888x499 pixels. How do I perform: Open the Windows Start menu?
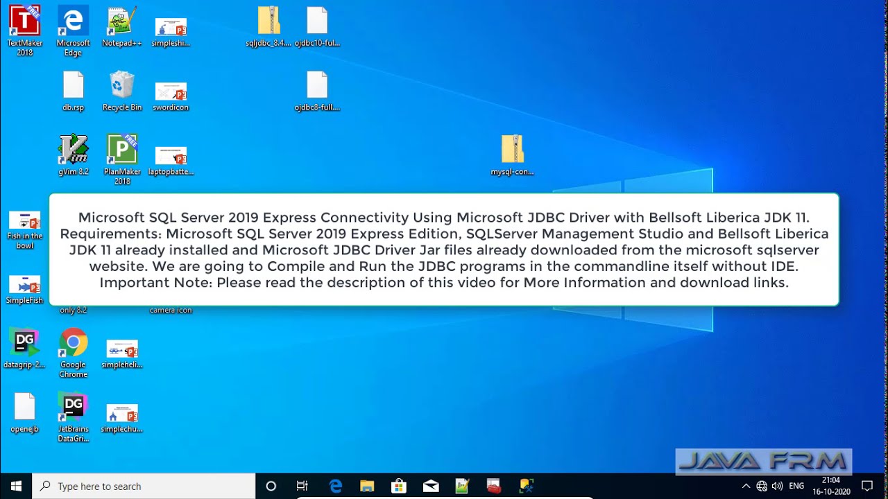[16, 486]
